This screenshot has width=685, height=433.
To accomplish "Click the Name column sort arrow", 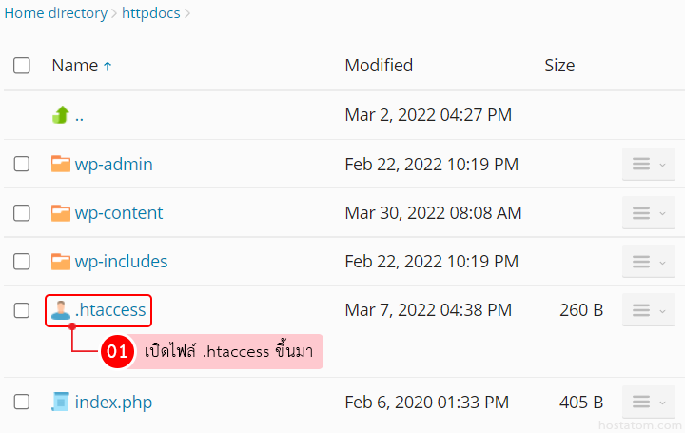I will (108, 66).
